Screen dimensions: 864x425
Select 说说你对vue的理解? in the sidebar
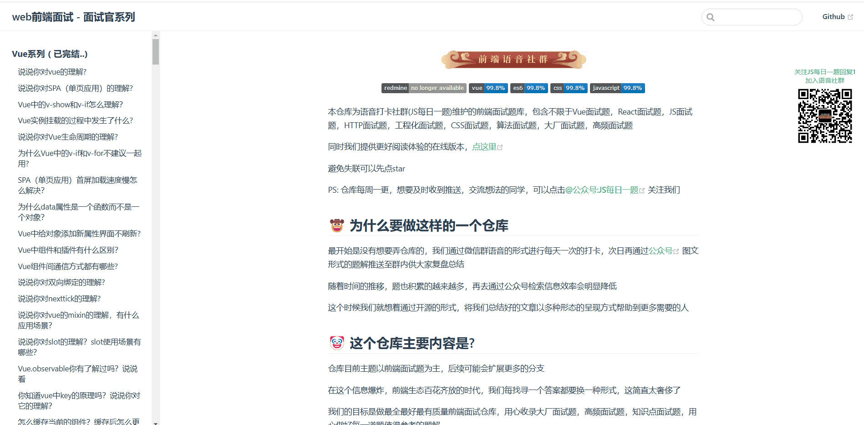pyautogui.click(x=52, y=72)
